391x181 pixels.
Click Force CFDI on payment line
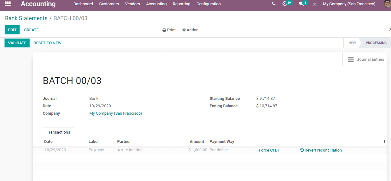(269, 150)
